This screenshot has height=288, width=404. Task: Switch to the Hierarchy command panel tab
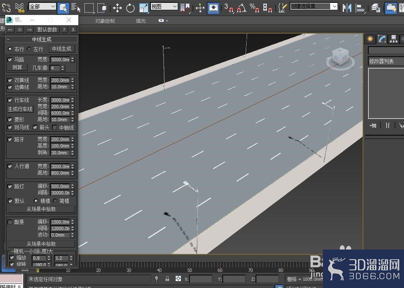[393, 39]
